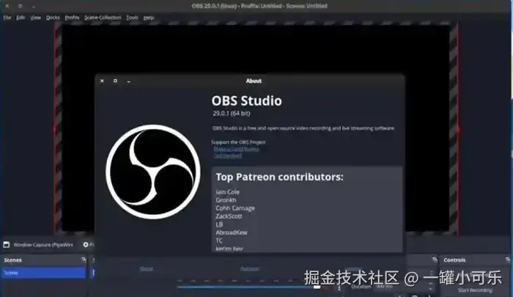Screen dimensions: 513x297
Task: Show the About section link at dialog bottom
Action: click(147, 269)
